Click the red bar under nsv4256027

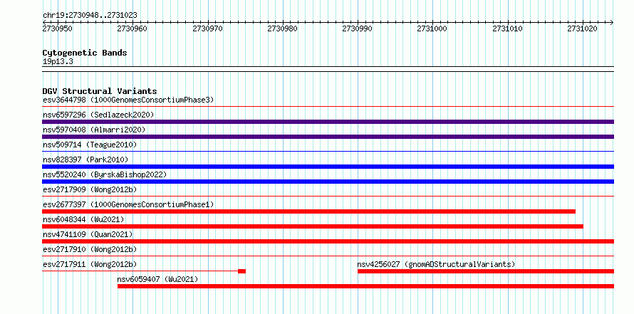(486, 271)
